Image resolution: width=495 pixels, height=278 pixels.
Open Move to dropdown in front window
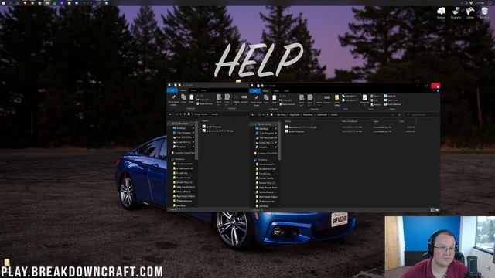(x=302, y=100)
